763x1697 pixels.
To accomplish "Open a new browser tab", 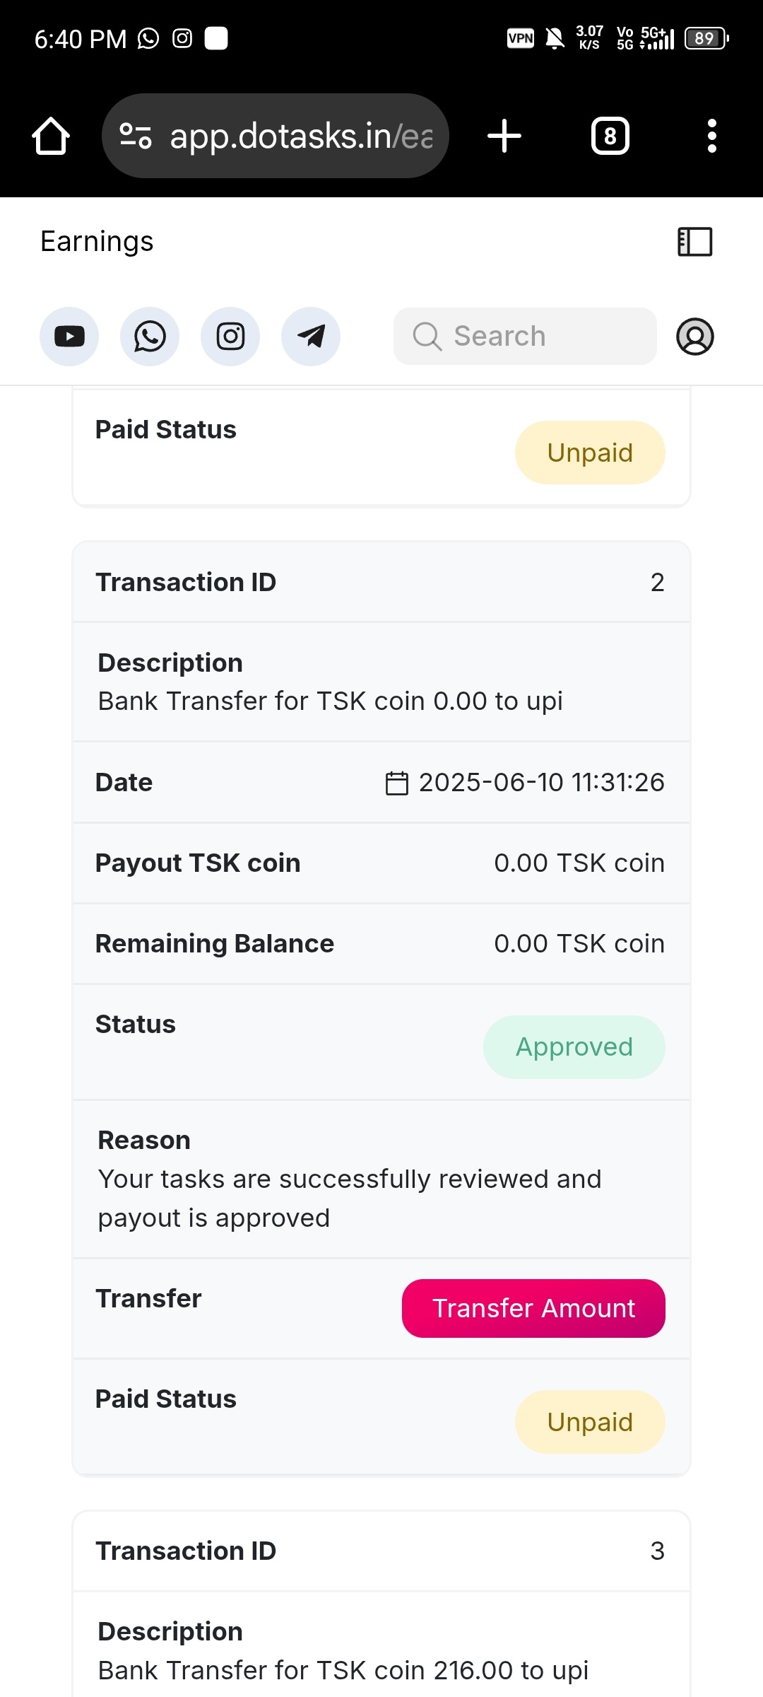I will (504, 136).
